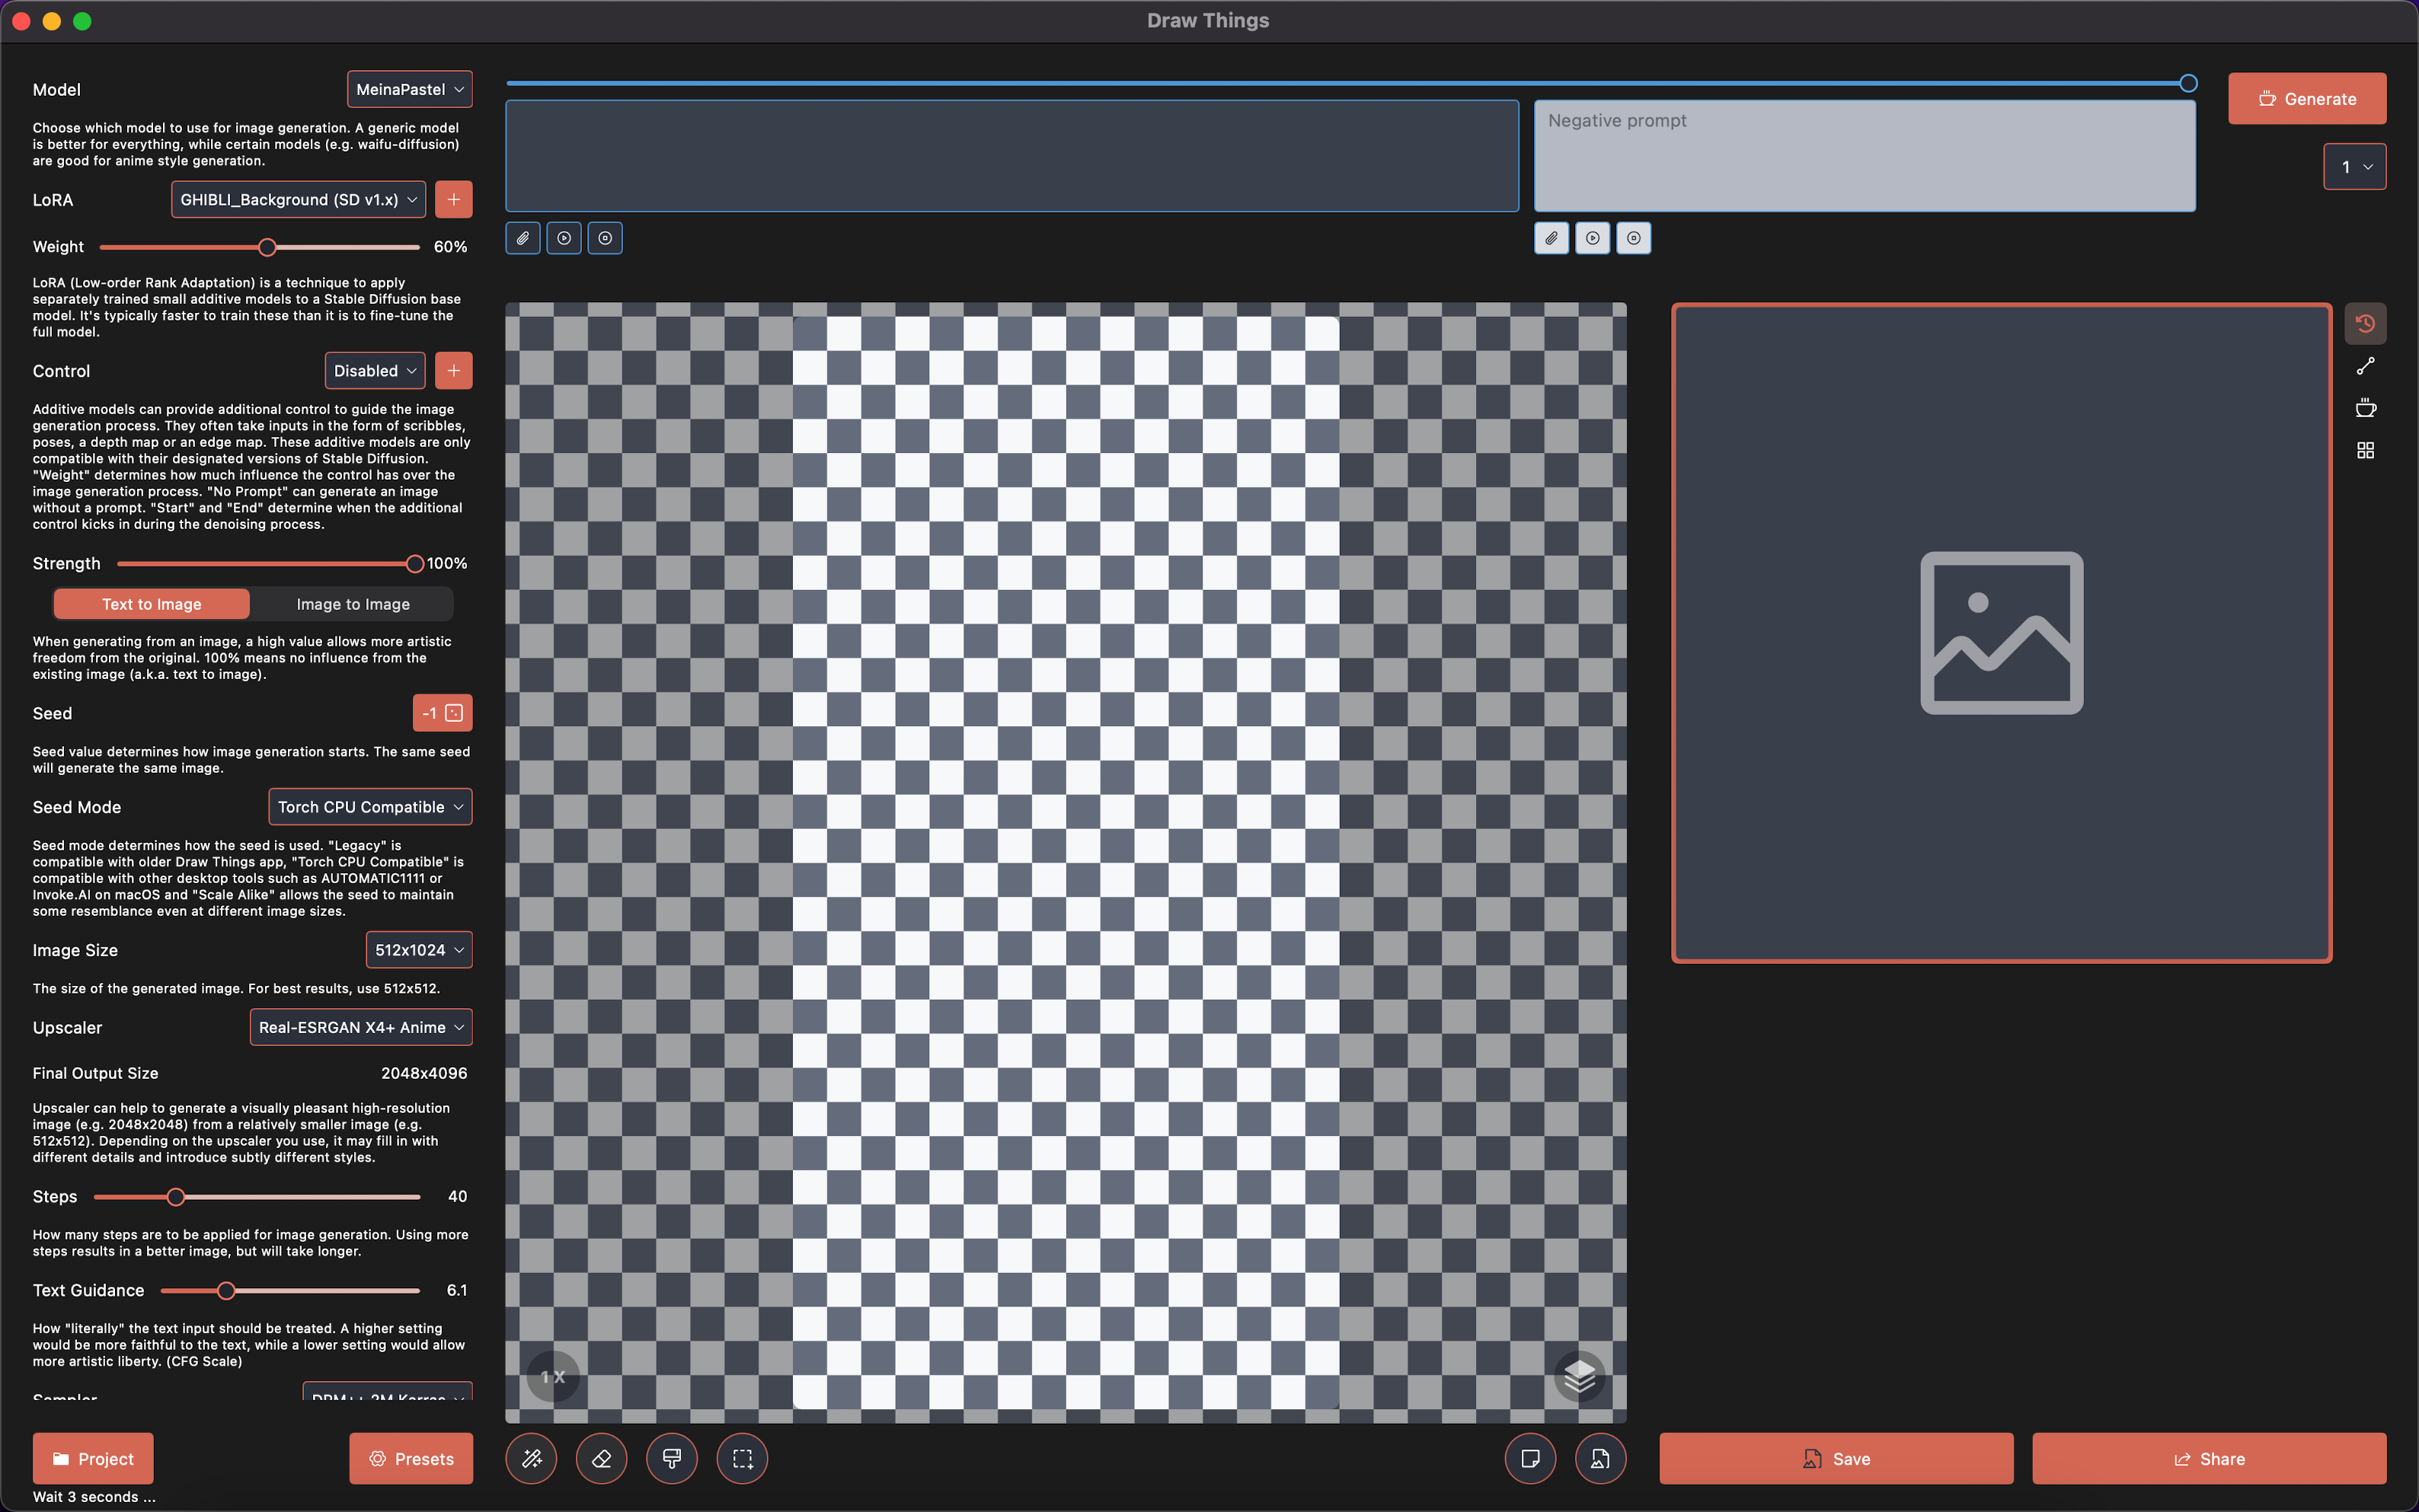The height and width of the screenshot is (1512, 2419).
Task: Activate the selection rectangle tool
Action: (x=743, y=1458)
